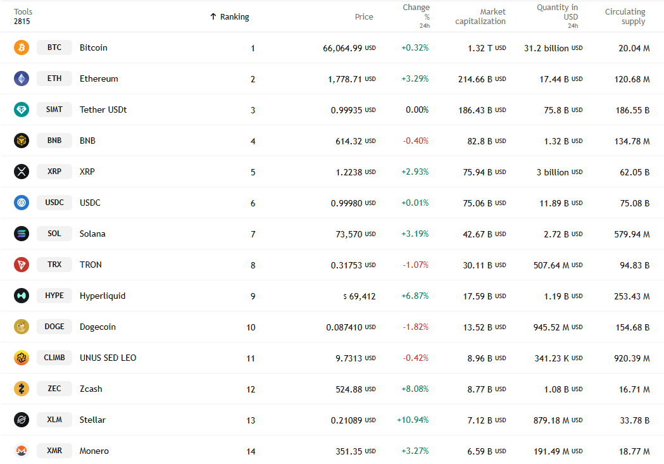
Task: Sort by the Market capitalization header
Action: pos(480,16)
